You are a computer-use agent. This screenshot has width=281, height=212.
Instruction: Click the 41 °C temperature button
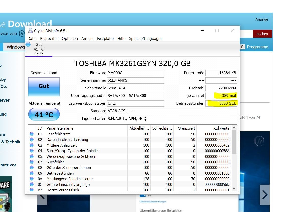44,115
